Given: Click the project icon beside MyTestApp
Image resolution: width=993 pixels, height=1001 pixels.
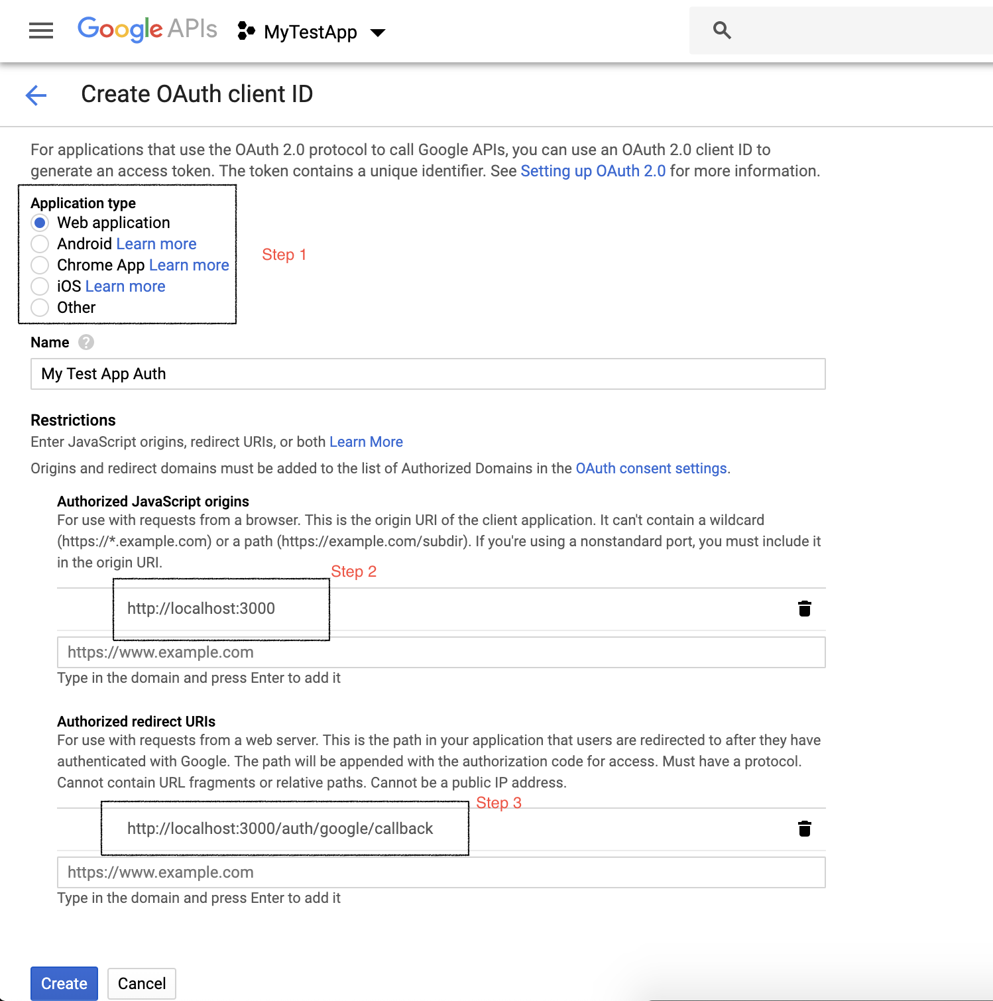Looking at the screenshot, I should tap(246, 30).
